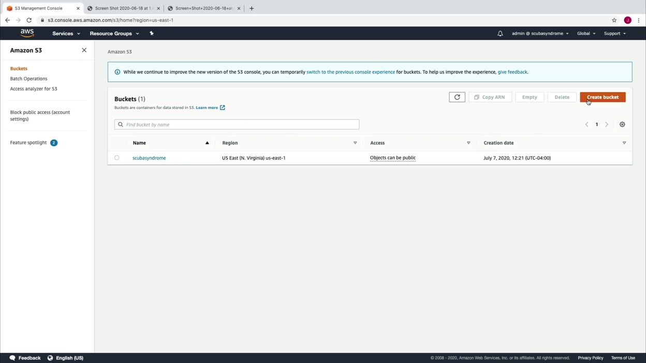Open the Chrome profile avatar
This screenshot has height=363, width=646.
(x=627, y=20)
